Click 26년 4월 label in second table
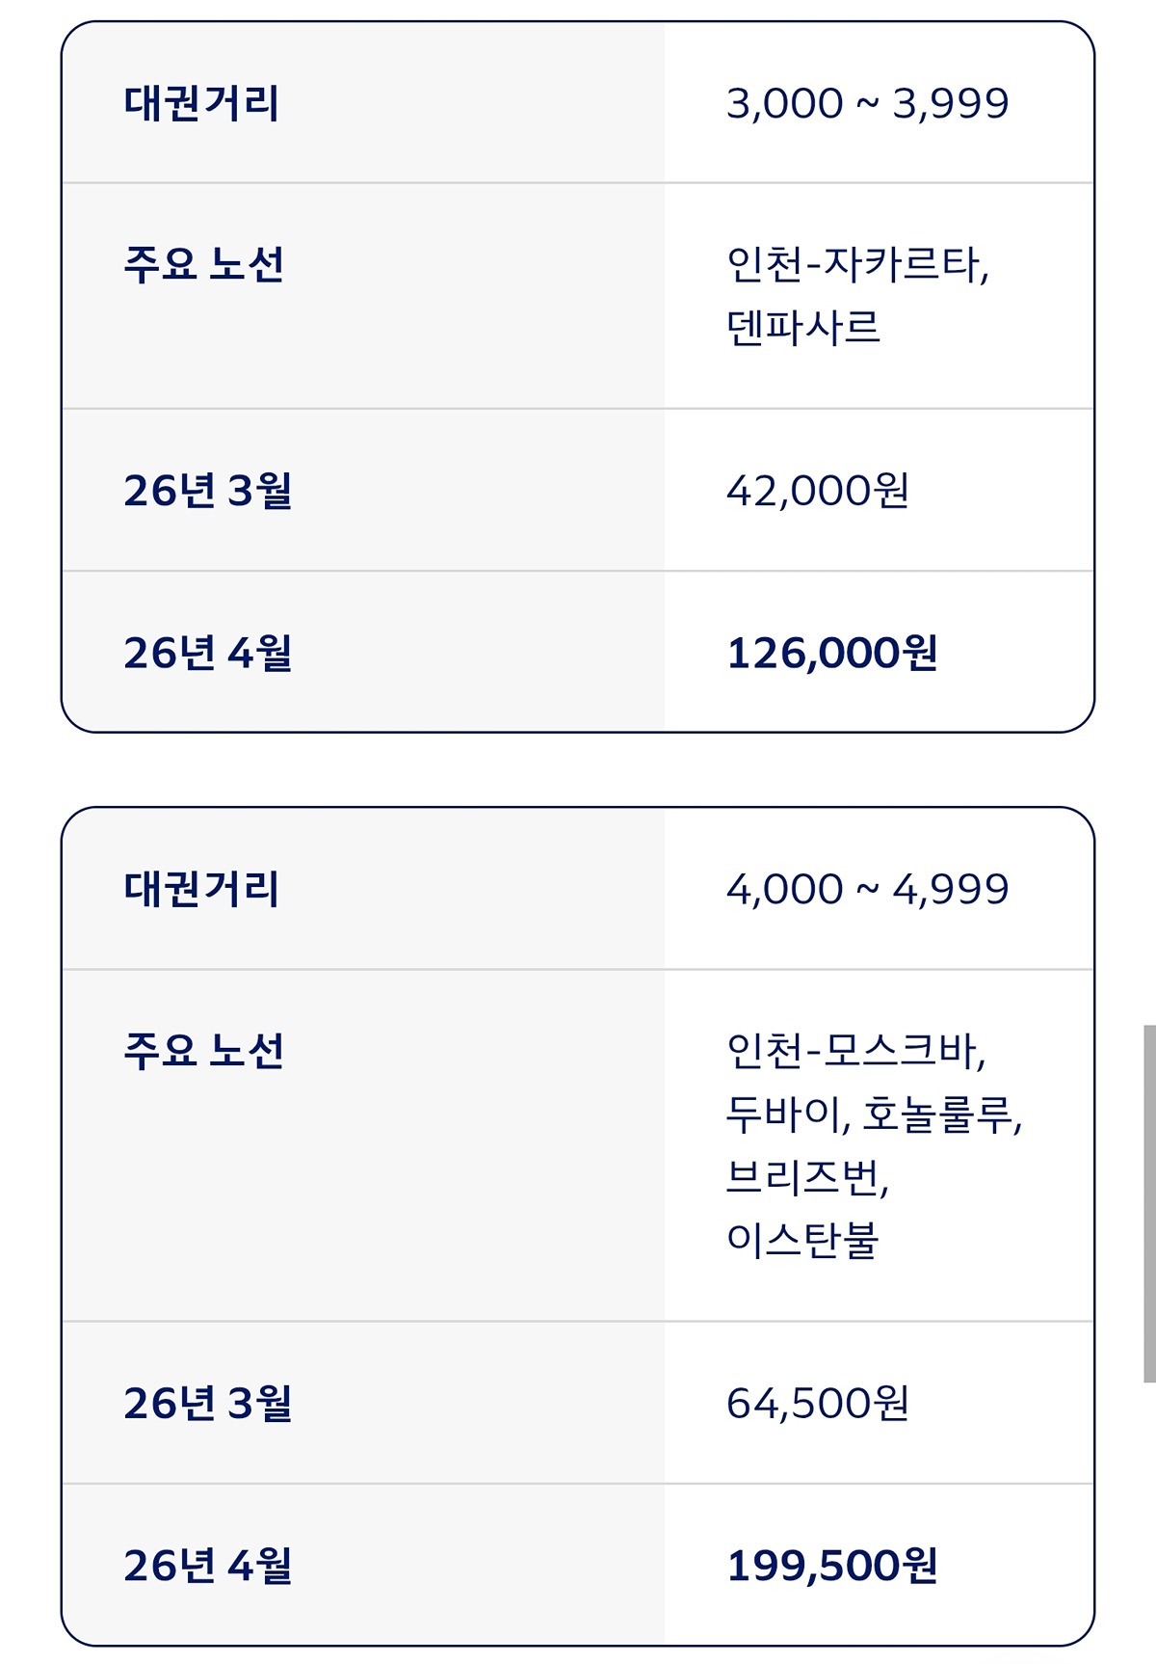Screen dimensions: 1156x1664 [x=207, y=1565]
